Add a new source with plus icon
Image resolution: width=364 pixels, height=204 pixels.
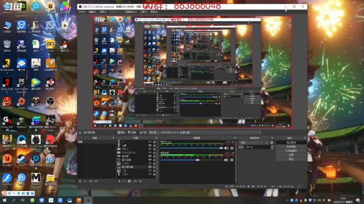[x=119, y=181]
